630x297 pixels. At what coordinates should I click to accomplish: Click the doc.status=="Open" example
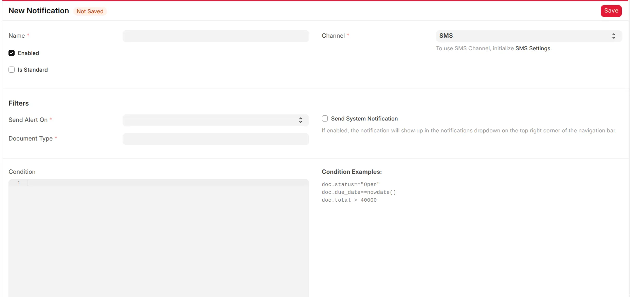(x=350, y=184)
